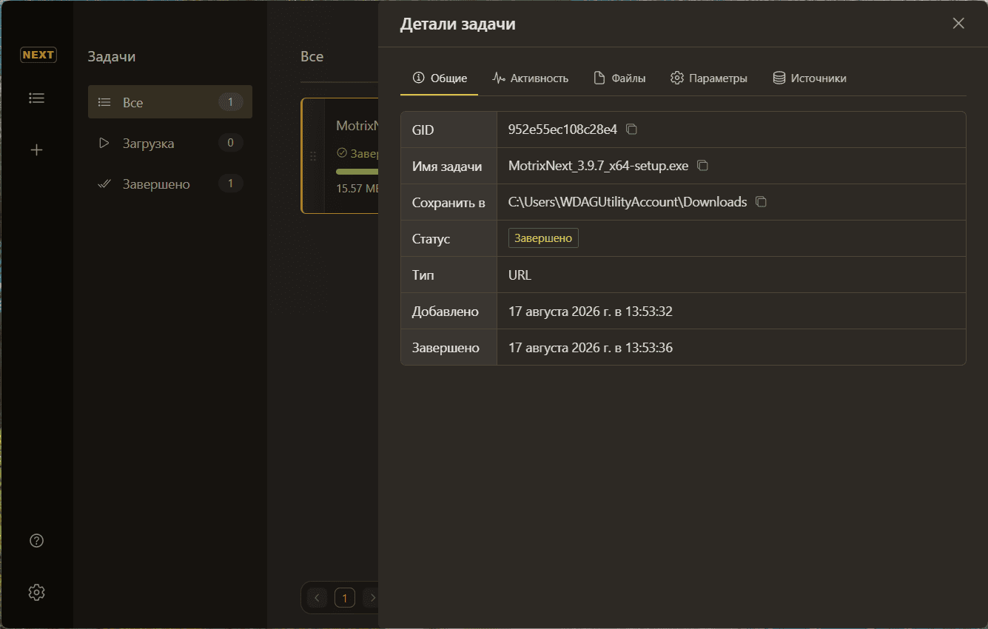The image size is (988, 629).
Task: Open settings via the gear icon
Action: 36,593
